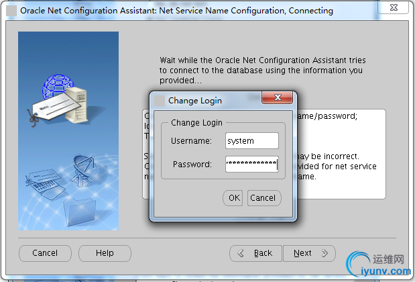
Task: Click the 'Password:' label
Action: pos(192,164)
